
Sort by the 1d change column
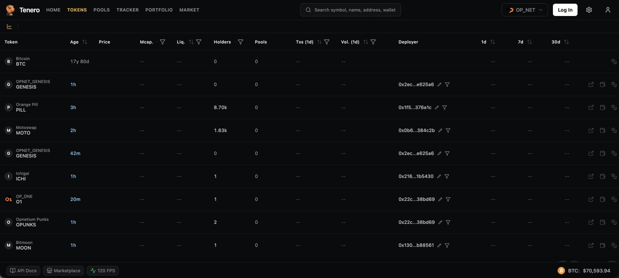492,42
